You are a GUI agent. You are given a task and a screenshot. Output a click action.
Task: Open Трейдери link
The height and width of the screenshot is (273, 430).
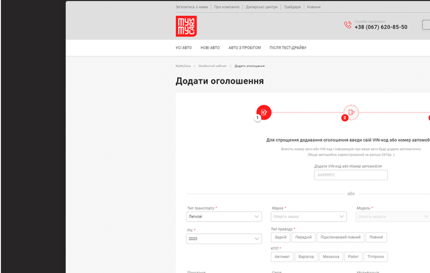(292, 7)
